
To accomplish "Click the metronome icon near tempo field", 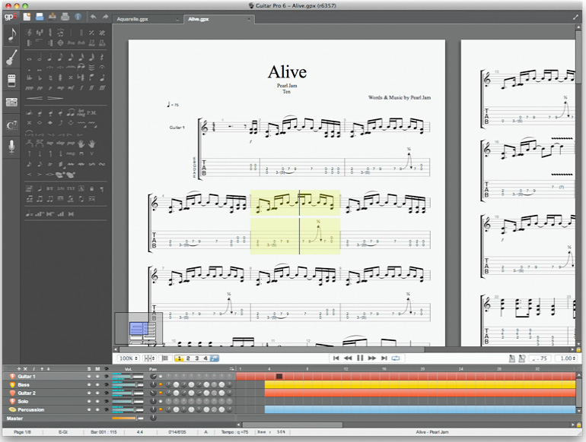I will (512, 358).
